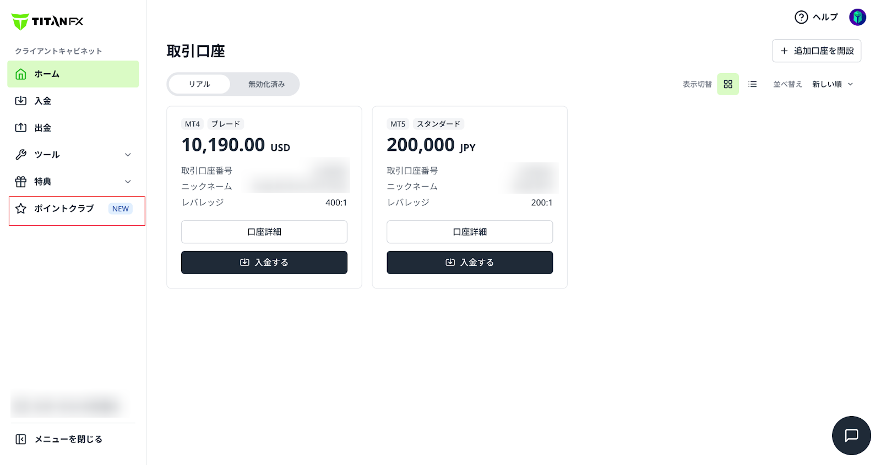Screen dimensions: 881x465
Task: Show the 無効化済み accounts tab
Action: 267,84
